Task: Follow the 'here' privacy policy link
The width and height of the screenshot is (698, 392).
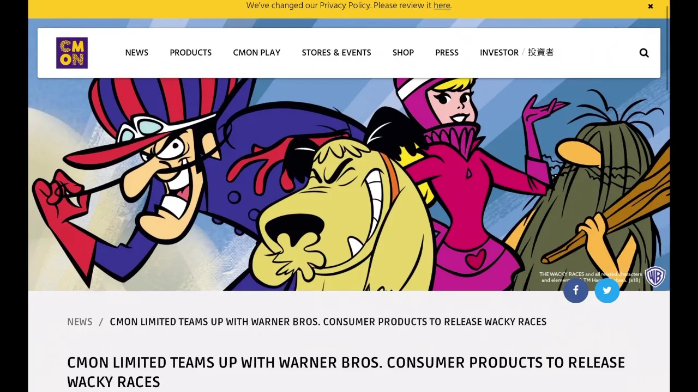Action: tap(442, 5)
